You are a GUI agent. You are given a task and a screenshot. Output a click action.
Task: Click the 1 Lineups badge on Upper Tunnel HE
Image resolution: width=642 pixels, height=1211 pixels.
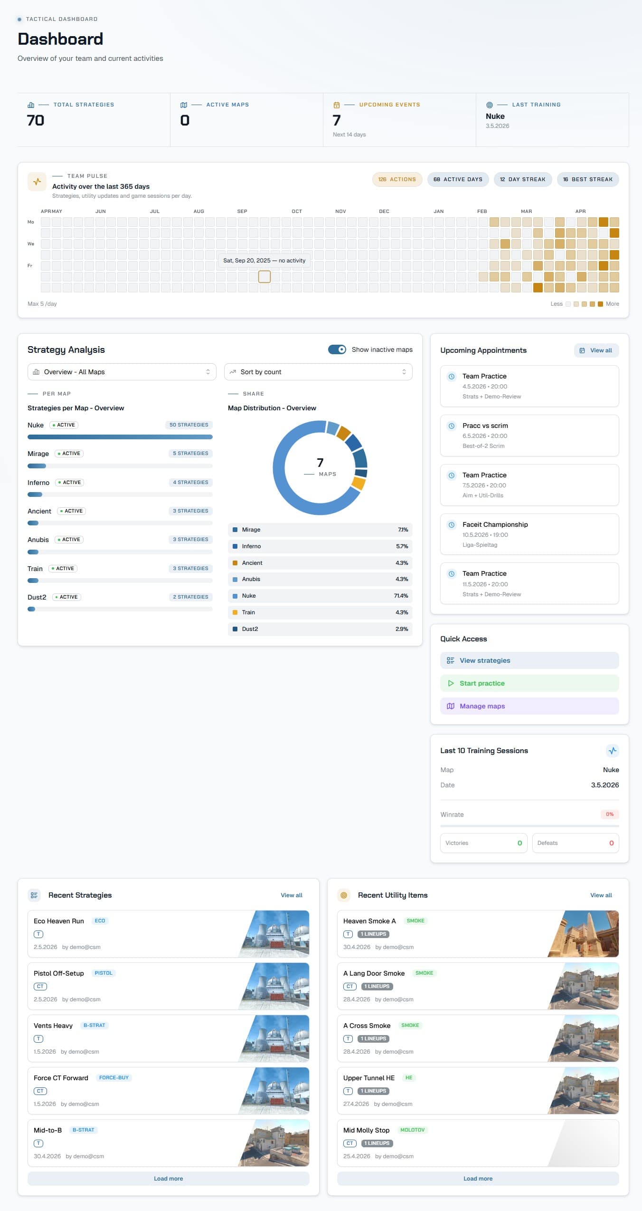pyautogui.click(x=374, y=1091)
